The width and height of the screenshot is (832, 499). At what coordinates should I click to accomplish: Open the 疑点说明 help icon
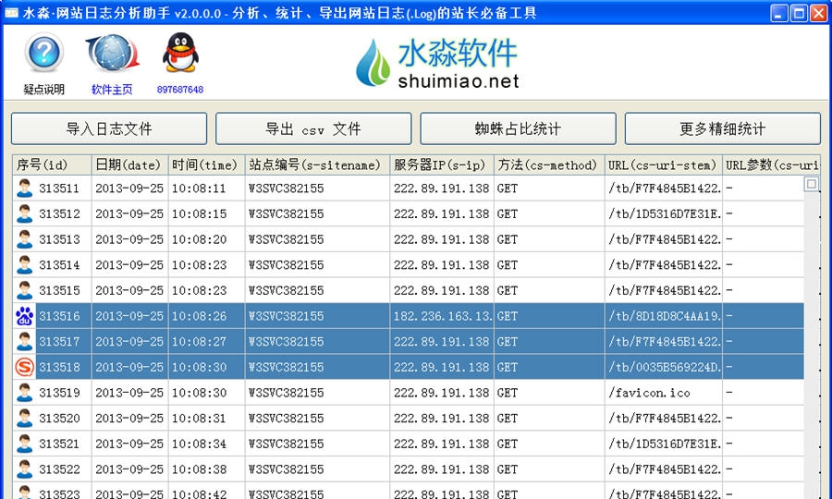pos(44,53)
